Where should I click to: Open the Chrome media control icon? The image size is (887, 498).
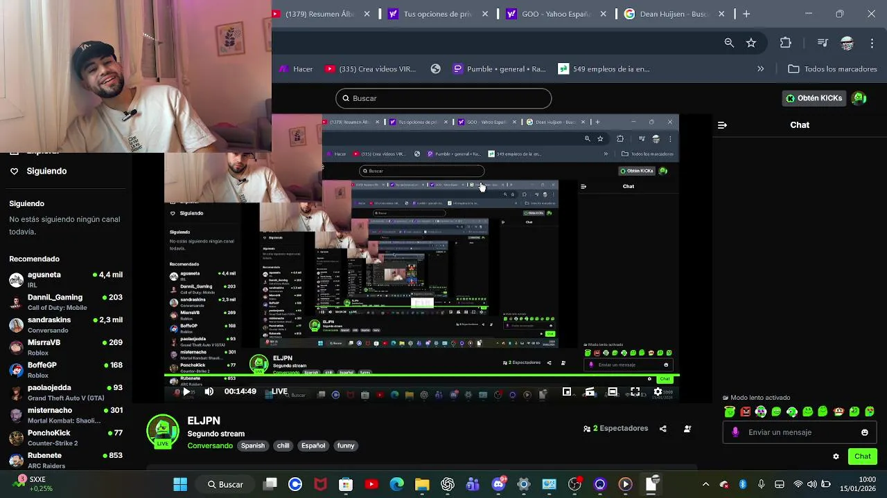(x=823, y=43)
